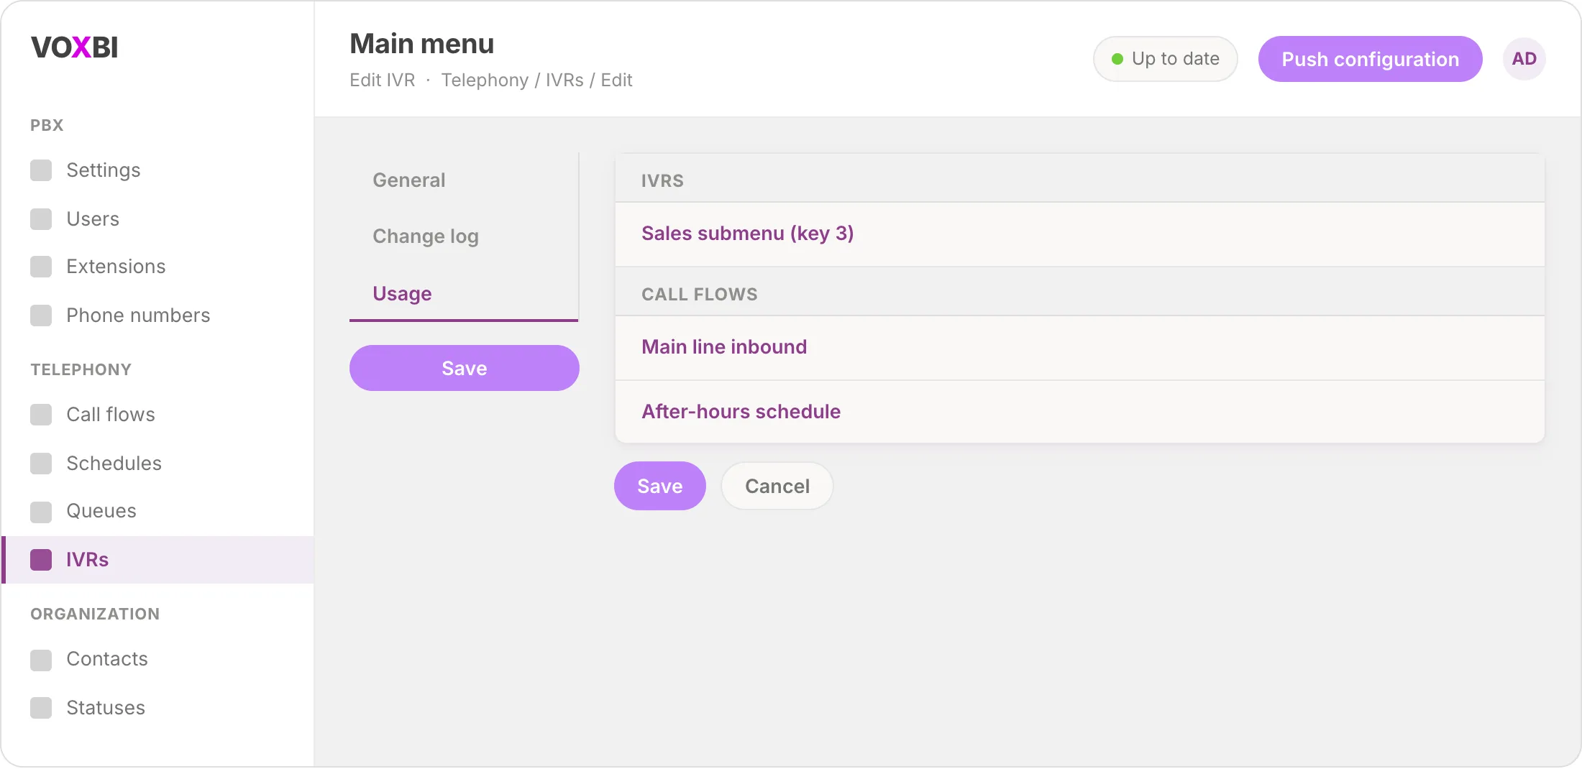Click the Users sidebar icon
Image resolution: width=1582 pixels, height=769 pixels.
[x=41, y=219]
